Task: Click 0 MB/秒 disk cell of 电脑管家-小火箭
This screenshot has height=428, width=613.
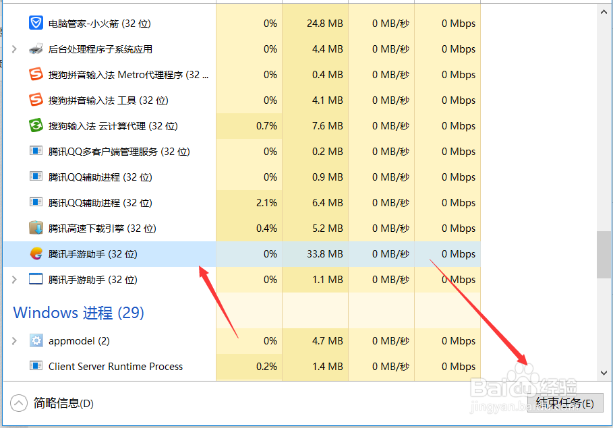Action: tap(381, 24)
